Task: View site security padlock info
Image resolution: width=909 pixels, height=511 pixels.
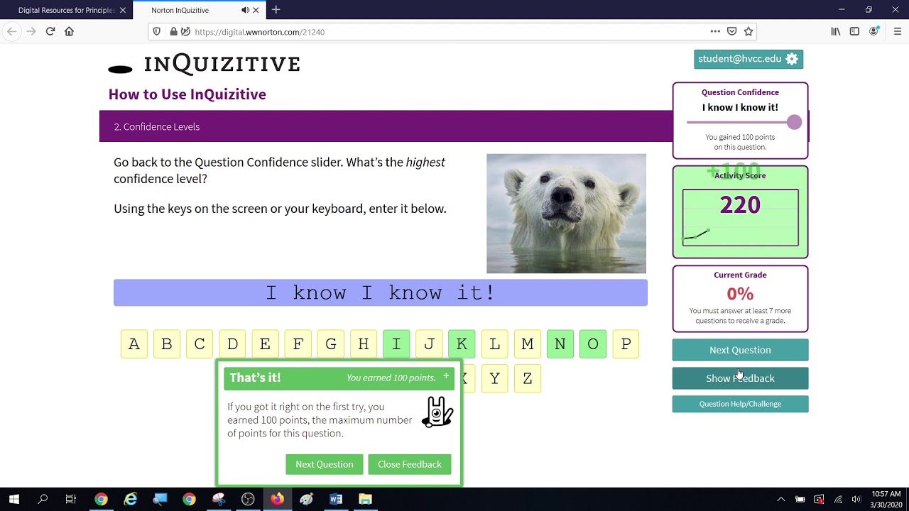Action: click(173, 31)
